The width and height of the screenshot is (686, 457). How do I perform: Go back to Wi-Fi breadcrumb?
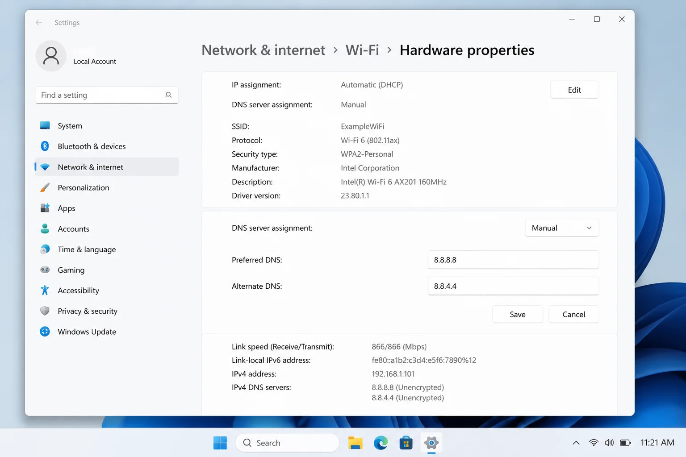(362, 50)
